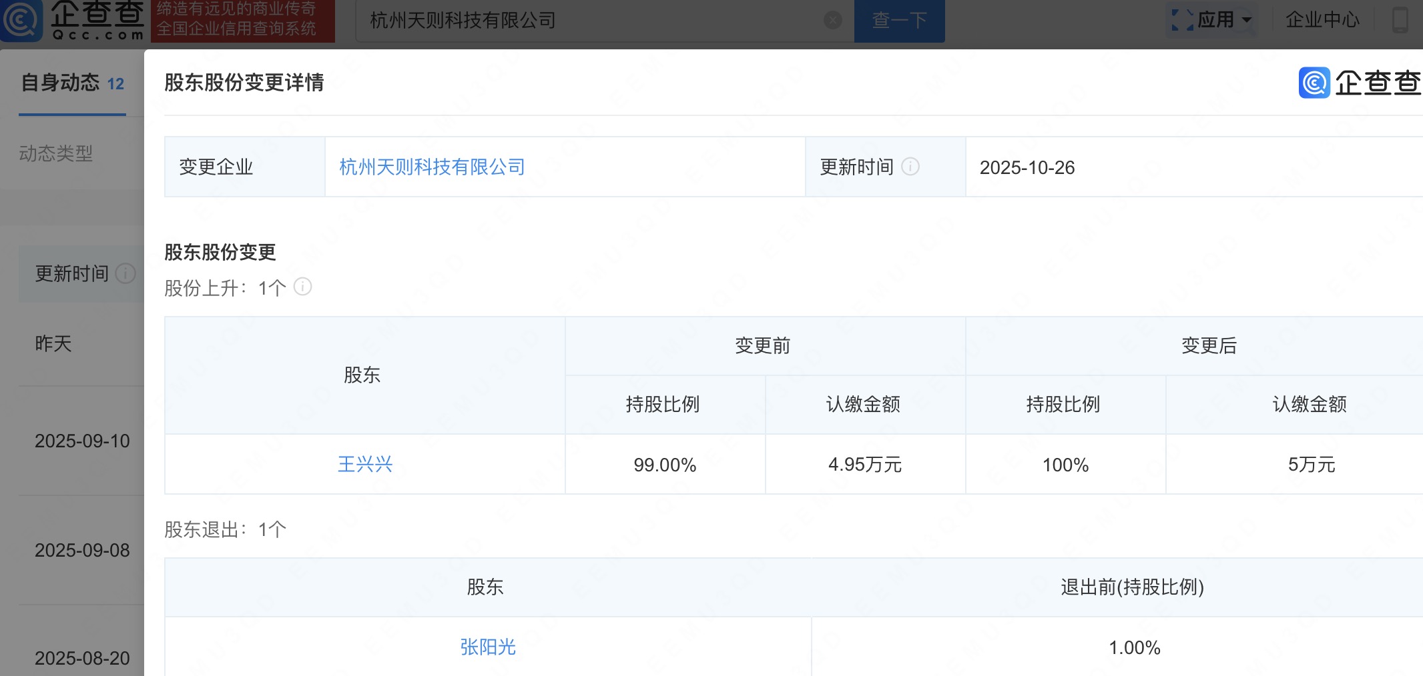Click info icon beside 更新时间 in dialog

pyautogui.click(x=910, y=167)
